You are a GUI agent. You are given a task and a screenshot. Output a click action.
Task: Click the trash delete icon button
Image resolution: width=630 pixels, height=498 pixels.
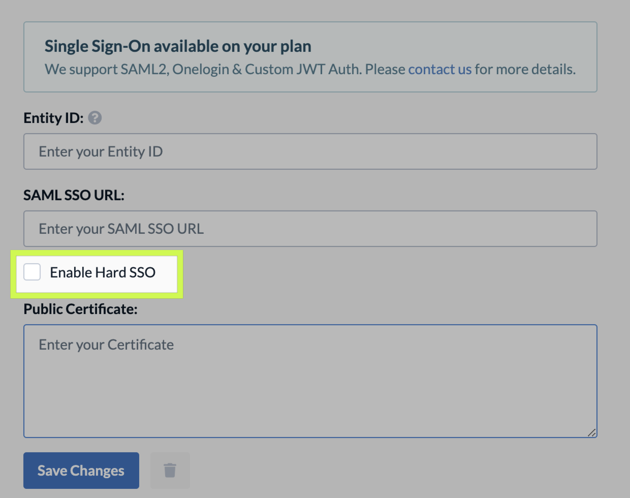170,471
